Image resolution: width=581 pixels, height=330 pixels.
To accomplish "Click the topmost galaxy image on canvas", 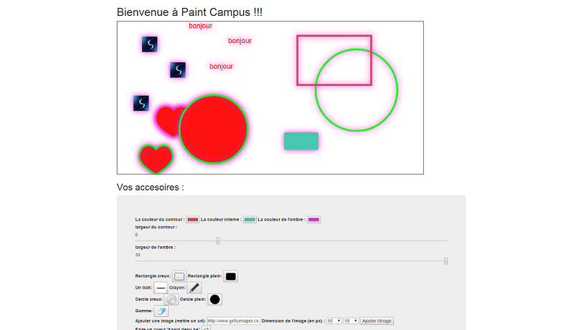I will coord(150,44).
